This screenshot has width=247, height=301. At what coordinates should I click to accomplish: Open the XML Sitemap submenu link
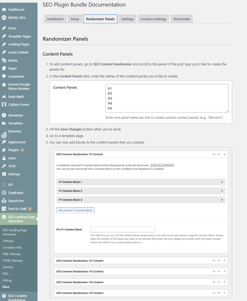(x=11, y=254)
